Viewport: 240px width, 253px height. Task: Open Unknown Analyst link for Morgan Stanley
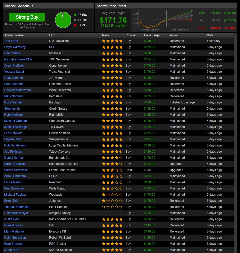point(16,213)
